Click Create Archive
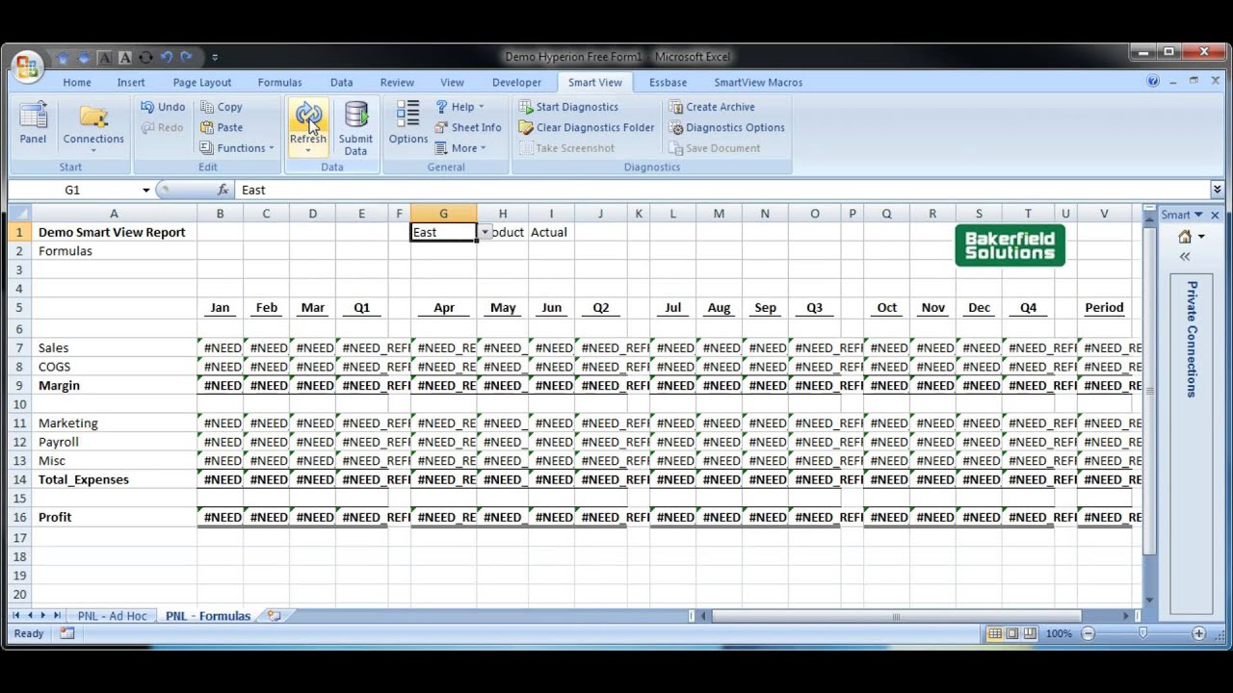 [712, 107]
